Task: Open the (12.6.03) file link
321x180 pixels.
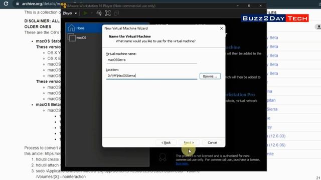Action: coord(277,136)
